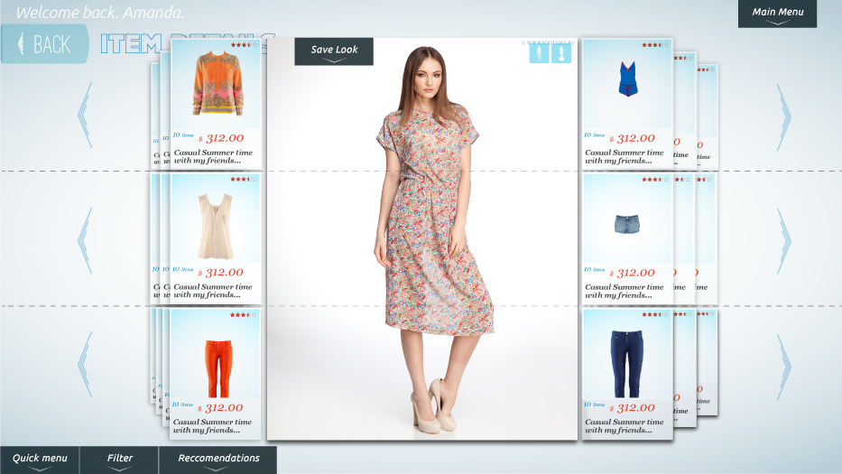Click the bottom row left arrow

click(x=85, y=365)
